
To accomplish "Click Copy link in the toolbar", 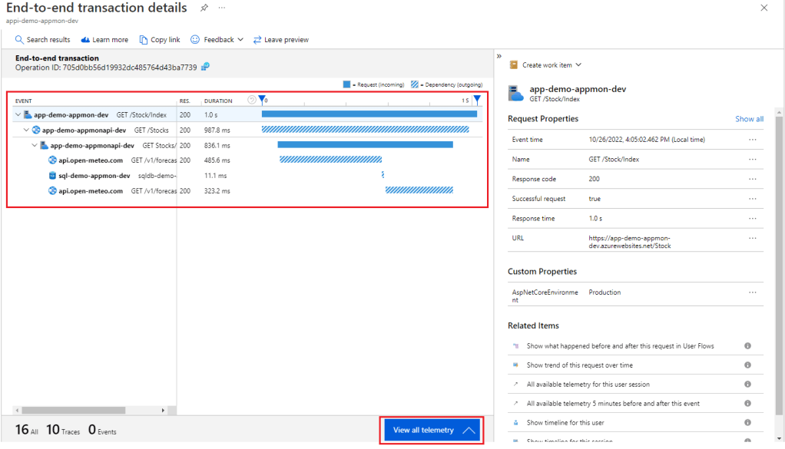I will point(160,40).
